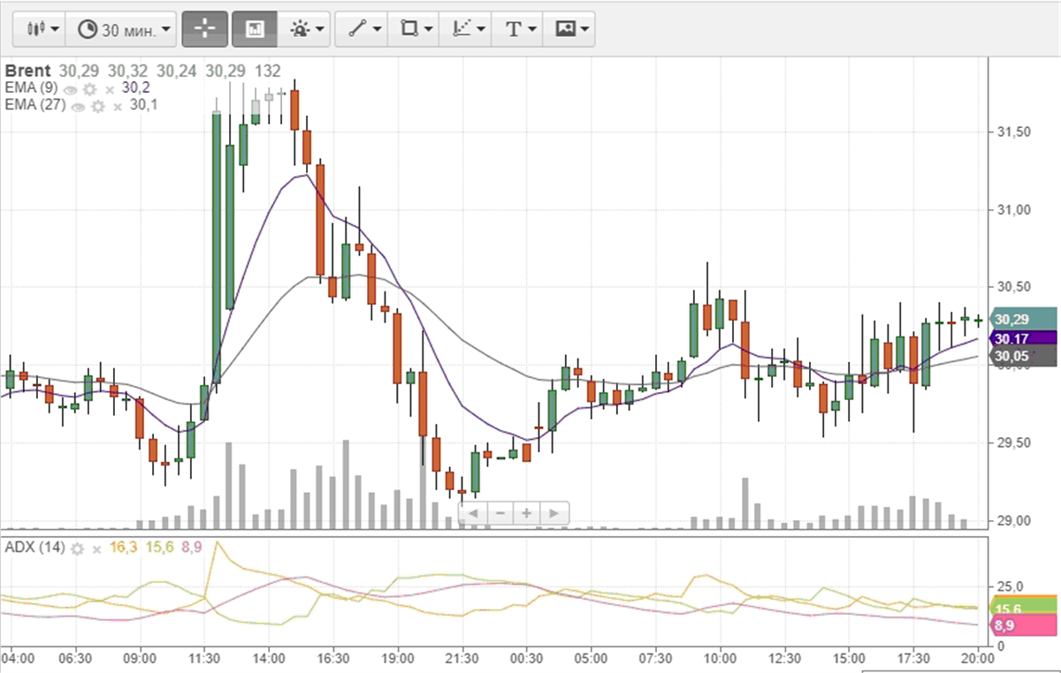
Task: Remove the ADX (14) indicator
Action: tap(97, 548)
